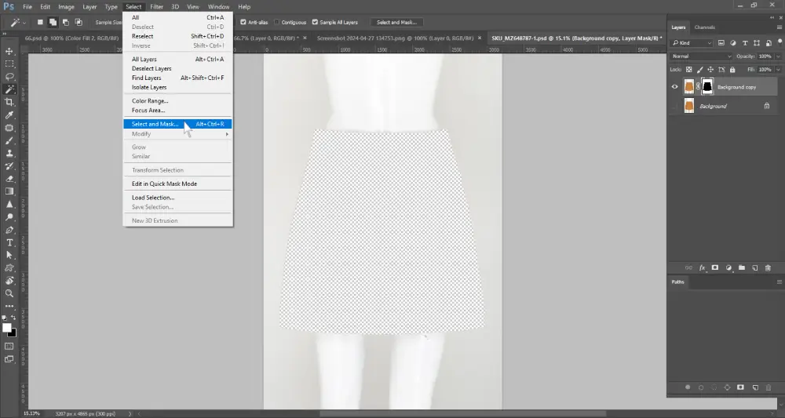Click Select and Mask menu entry
Viewport: 785px width, 418px height.
(x=177, y=124)
